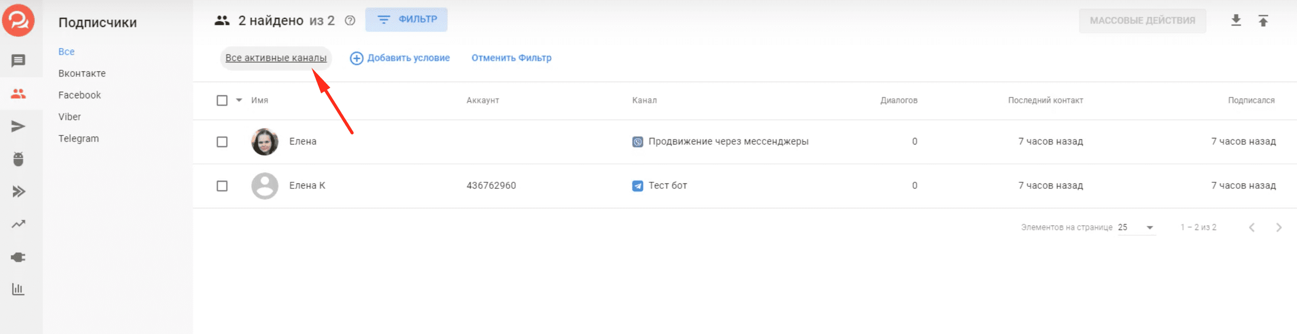The width and height of the screenshot is (1297, 334).
Task: Open the trending line analytics icon
Action: pyautogui.click(x=18, y=224)
